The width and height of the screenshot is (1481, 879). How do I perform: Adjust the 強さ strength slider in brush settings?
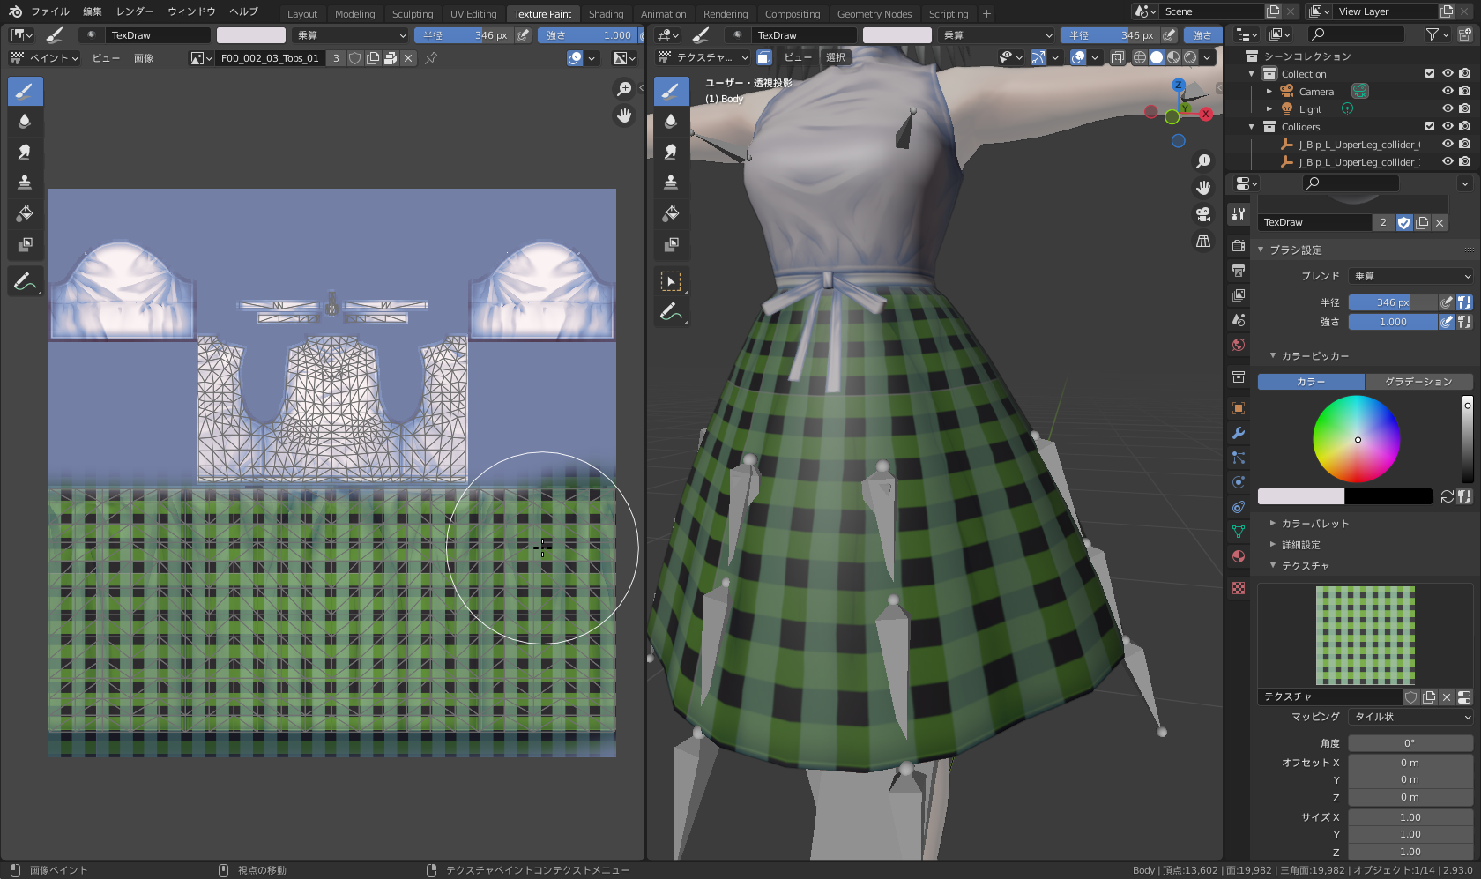1393,322
